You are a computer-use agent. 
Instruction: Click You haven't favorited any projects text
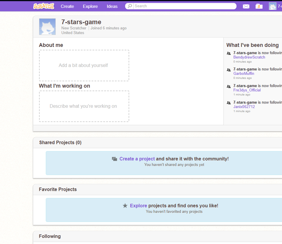[174, 211]
